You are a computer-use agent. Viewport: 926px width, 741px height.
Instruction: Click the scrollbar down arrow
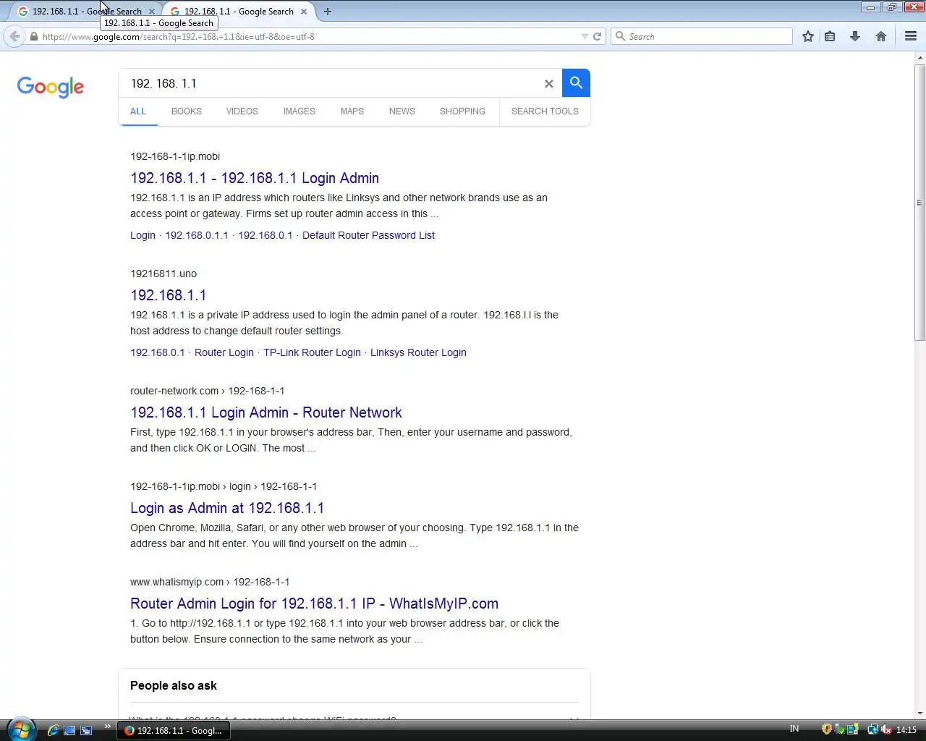(x=919, y=713)
